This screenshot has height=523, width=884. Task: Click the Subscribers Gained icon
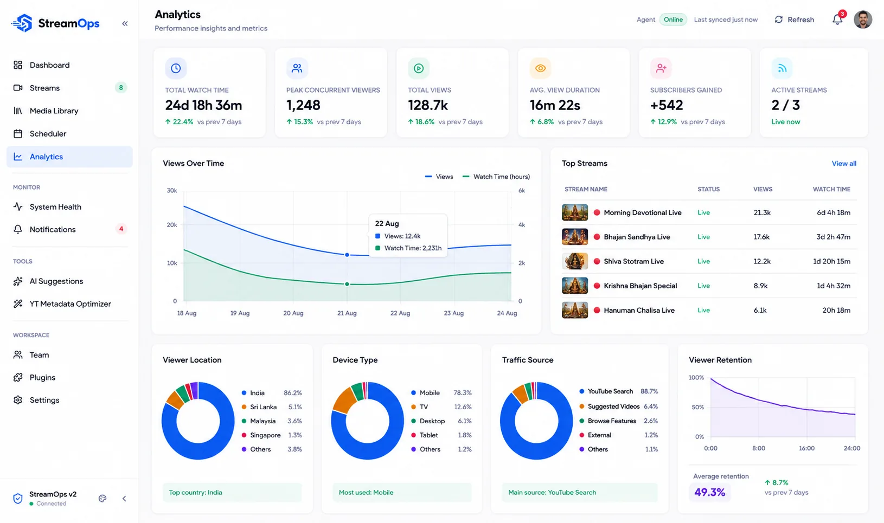[x=661, y=68]
